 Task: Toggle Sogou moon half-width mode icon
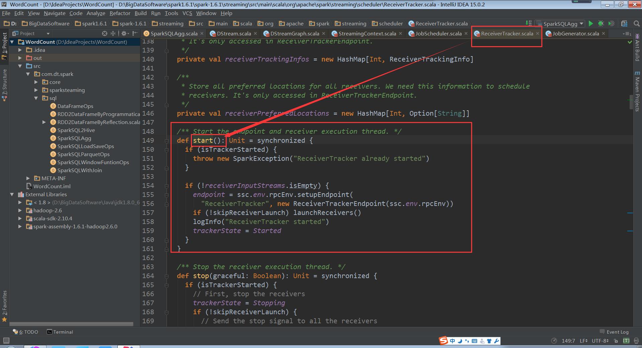click(460, 341)
